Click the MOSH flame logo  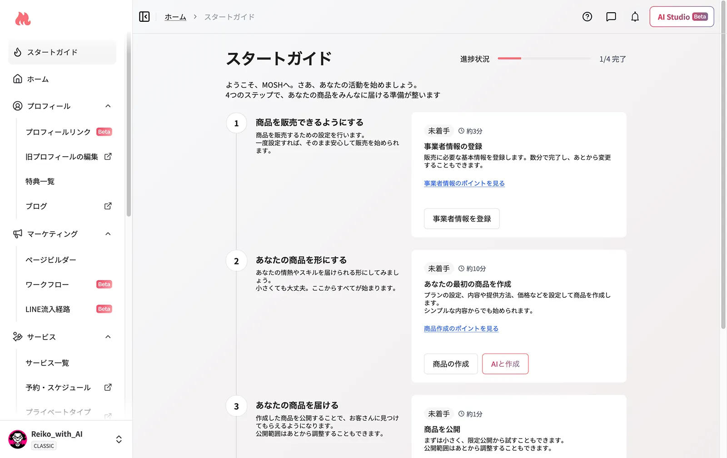(x=23, y=19)
